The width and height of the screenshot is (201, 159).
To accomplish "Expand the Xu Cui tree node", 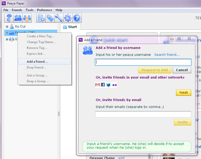I will pyautogui.click(x=7, y=27).
